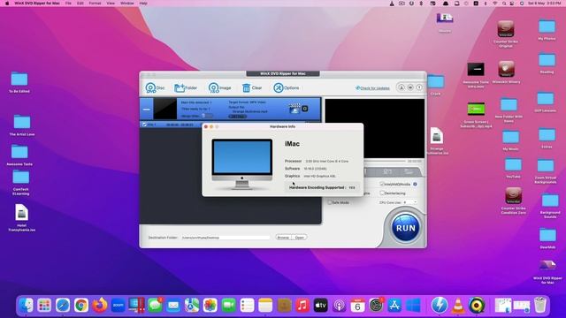Click the big RUN button
This screenshot has width=566, height=318.
[405, 228]
